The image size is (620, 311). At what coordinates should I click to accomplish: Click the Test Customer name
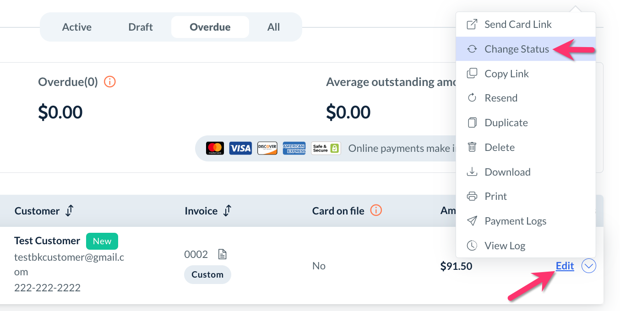pos(47,241)
